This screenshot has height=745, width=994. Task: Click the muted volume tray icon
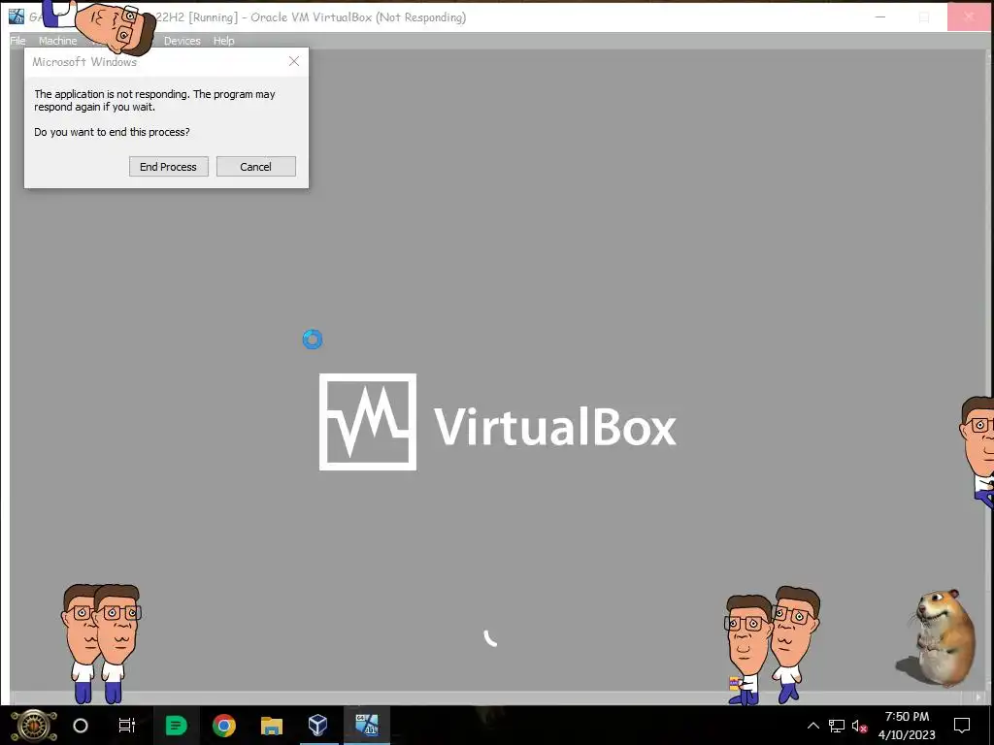pos(860,726)
